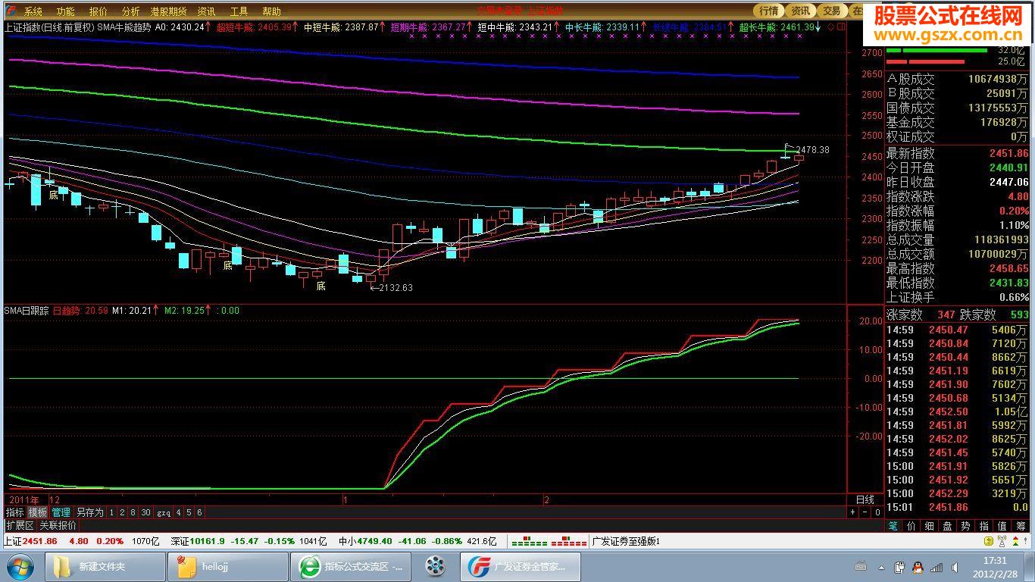This screenshot has width=1035, height=582.
Task: Select the 筹 tab in side panel
Action: click(1021, 526)
